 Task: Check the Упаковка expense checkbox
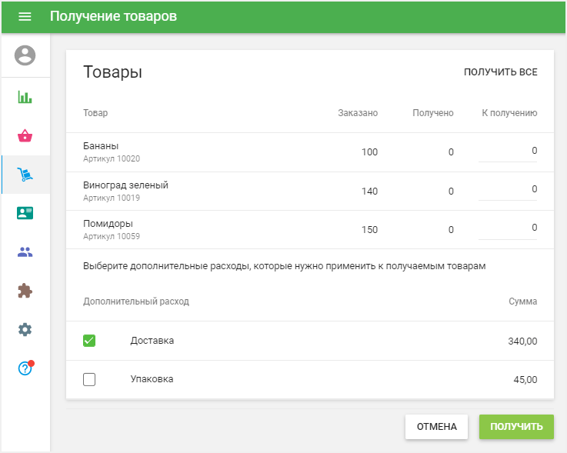[89, 379]
